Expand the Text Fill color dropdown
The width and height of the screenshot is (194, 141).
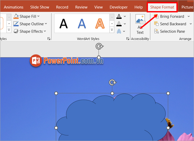pos(125,16)
